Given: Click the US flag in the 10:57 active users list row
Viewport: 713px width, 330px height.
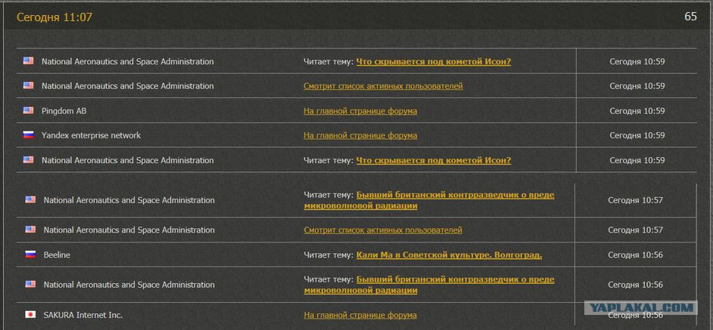Looking at the screenshot, I should [x=30, y=230].
